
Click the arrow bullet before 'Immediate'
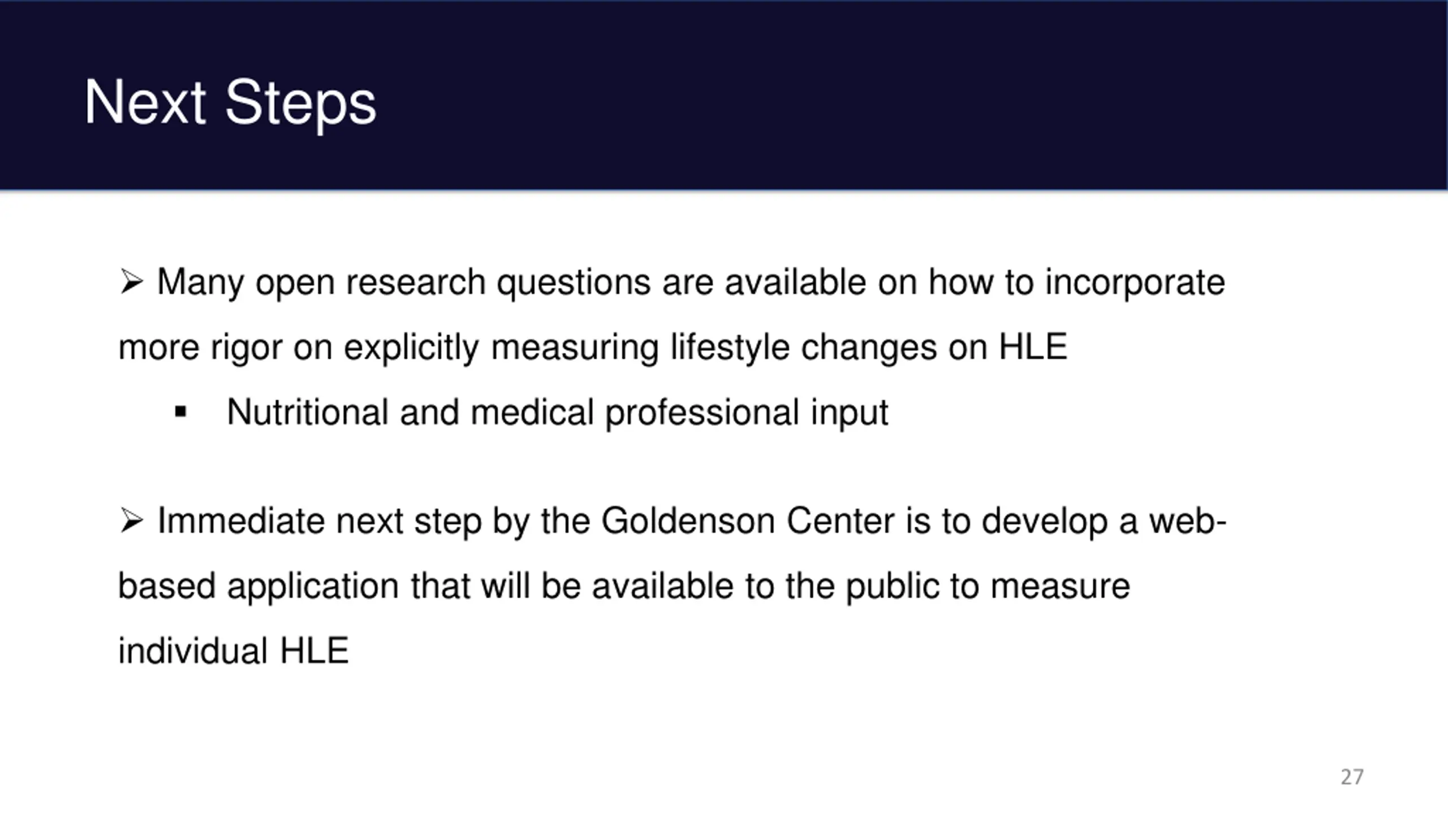tap(131, 521)
